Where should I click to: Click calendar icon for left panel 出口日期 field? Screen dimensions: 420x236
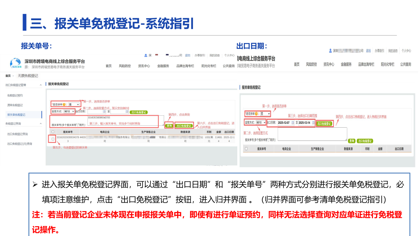(104, 111)
